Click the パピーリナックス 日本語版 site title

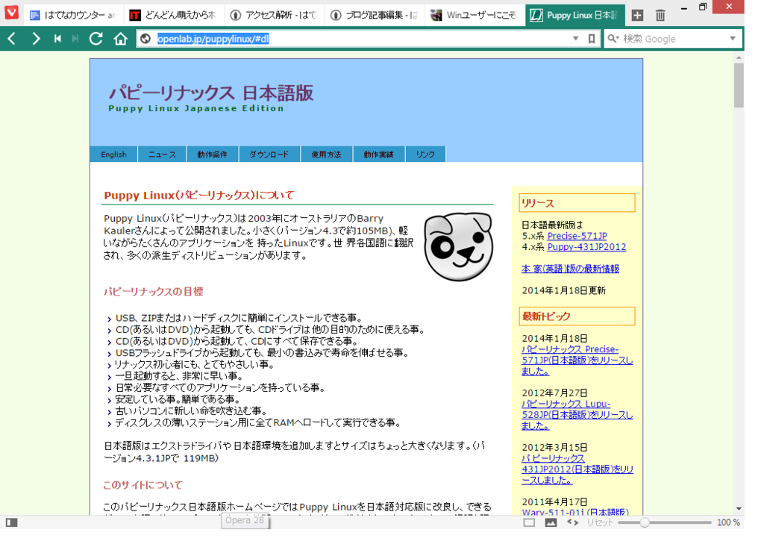point(210,93)
